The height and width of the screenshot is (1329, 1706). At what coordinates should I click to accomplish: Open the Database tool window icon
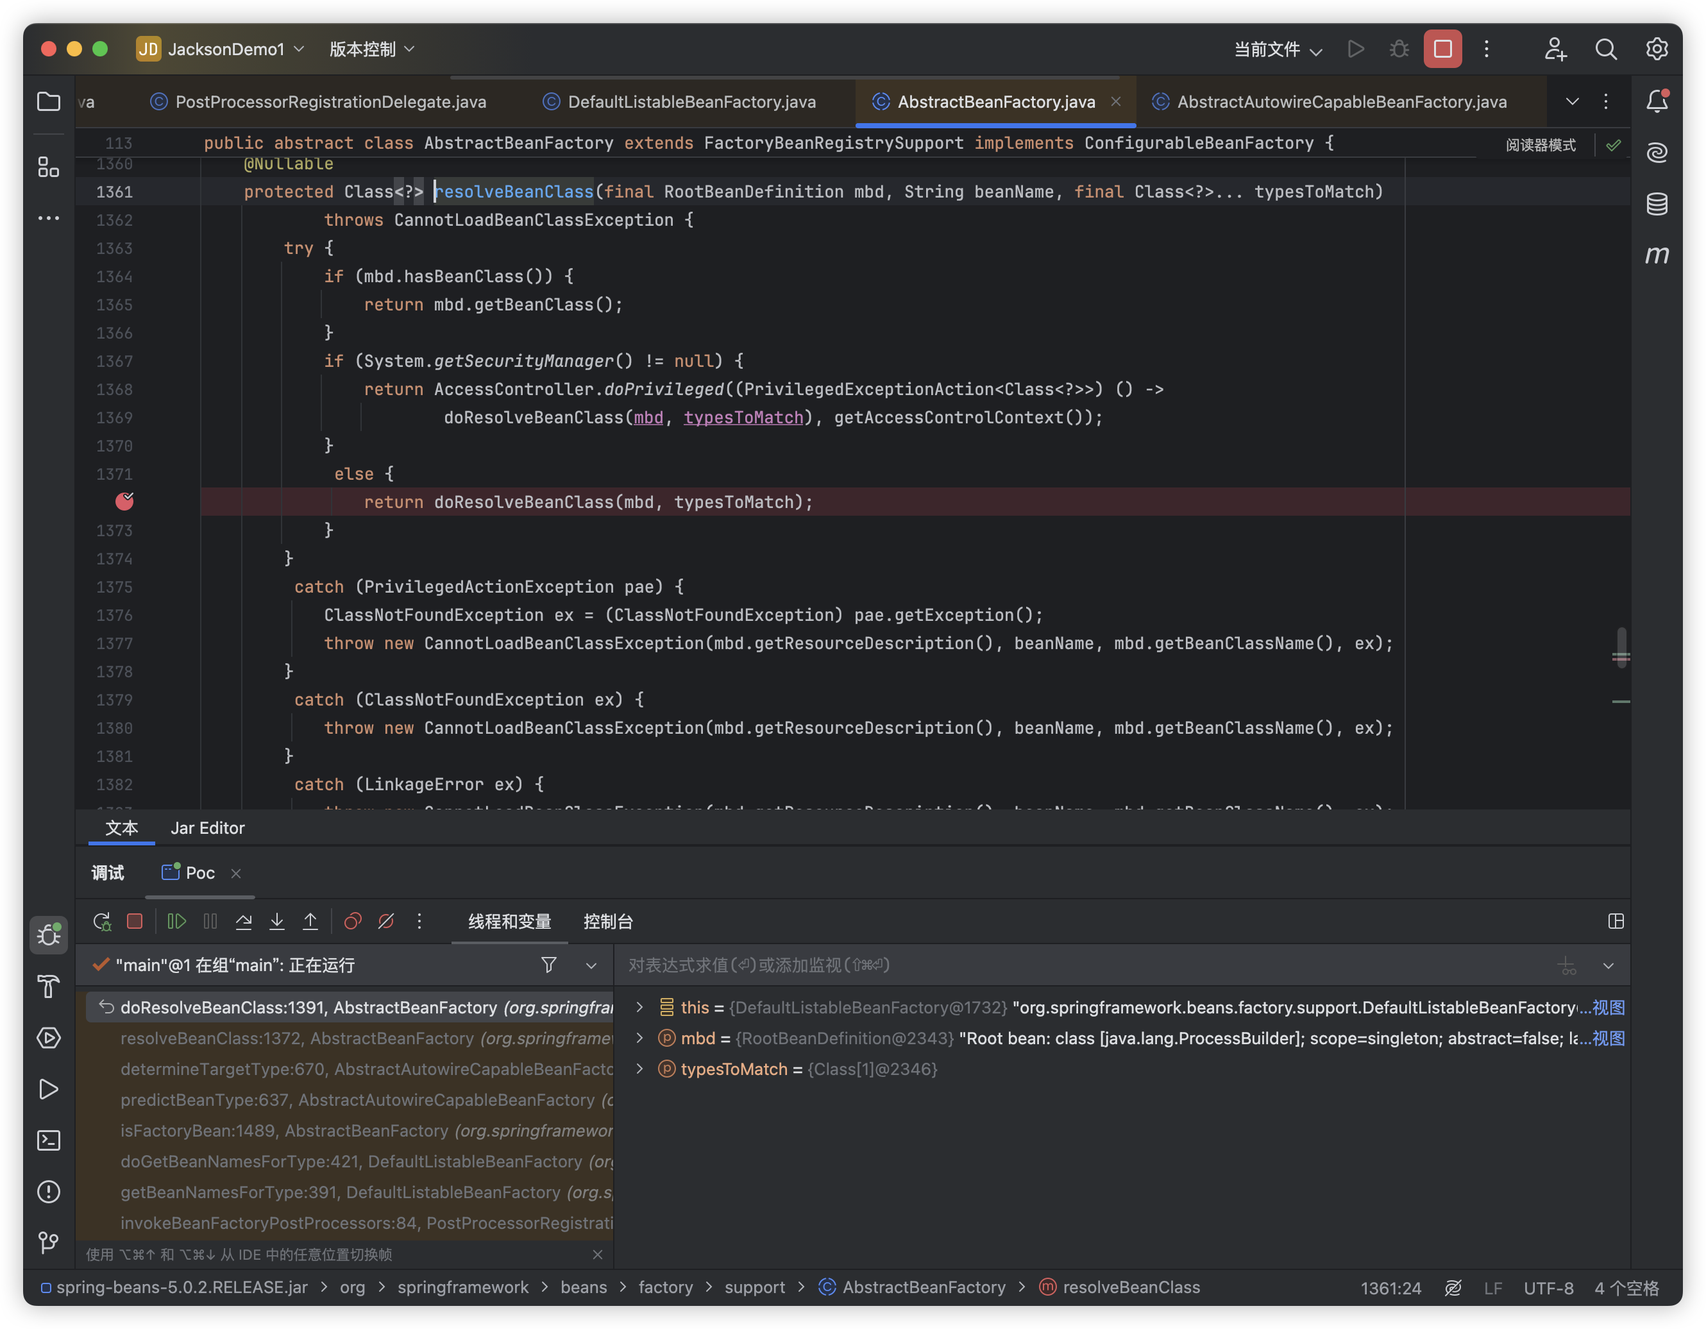pyautogui.click(x=1657, y=204)
